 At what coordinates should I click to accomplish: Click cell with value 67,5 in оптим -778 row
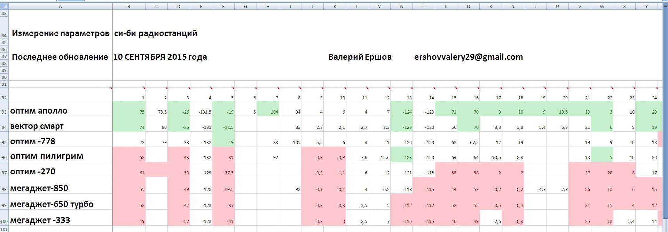coord(468,139)
